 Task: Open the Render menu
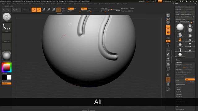84,4
